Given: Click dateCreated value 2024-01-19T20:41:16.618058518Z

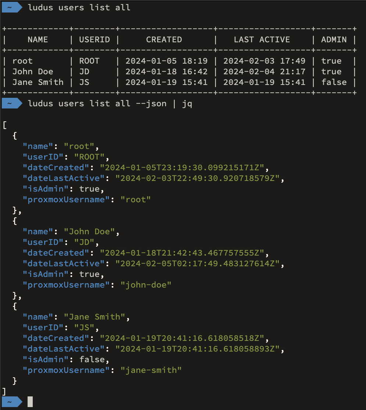Looking at the screenshot, I should tap(182, 338).
